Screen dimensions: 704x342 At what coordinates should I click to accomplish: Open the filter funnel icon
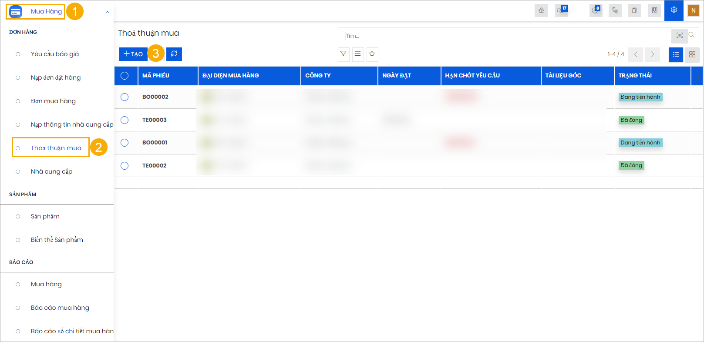344,54
